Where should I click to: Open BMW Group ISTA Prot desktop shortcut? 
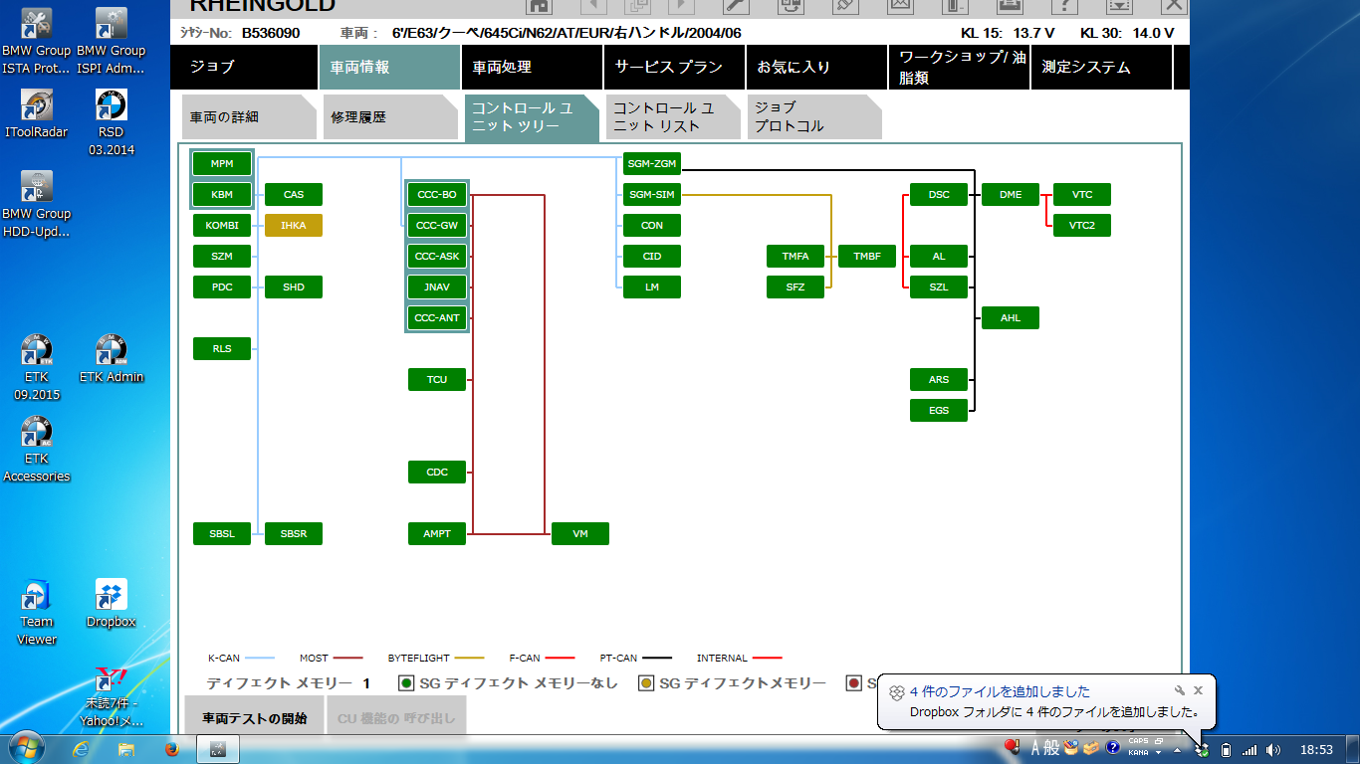coord(37,42)
